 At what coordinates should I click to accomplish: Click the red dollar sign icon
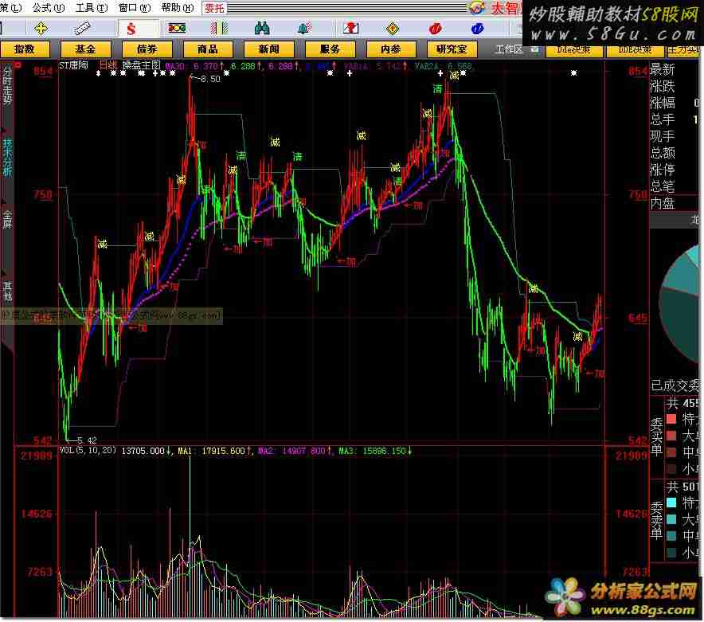coord(131,29)
